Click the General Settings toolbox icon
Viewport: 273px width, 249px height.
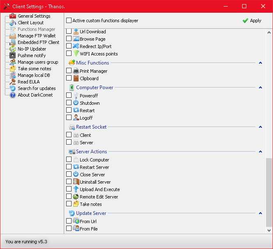click(x=13, y=16)
